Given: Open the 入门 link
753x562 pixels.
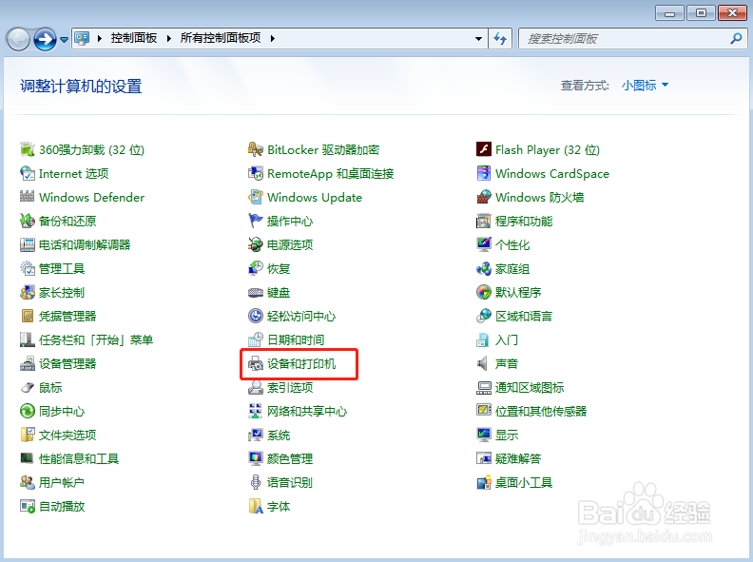Looking at the screenshot, I should tap(507, 339).
